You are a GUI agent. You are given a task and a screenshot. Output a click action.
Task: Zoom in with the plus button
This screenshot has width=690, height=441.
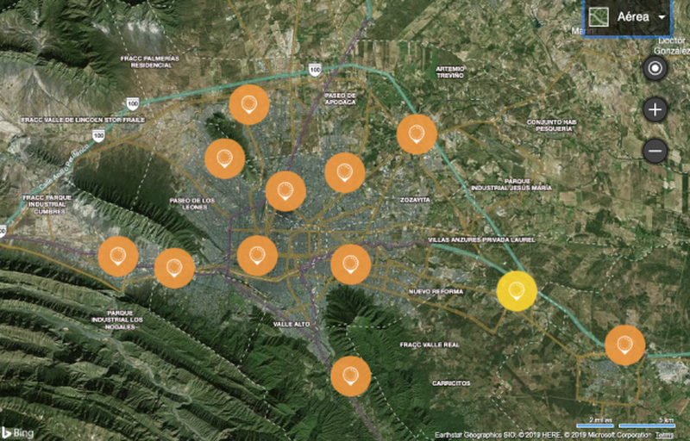655,109
